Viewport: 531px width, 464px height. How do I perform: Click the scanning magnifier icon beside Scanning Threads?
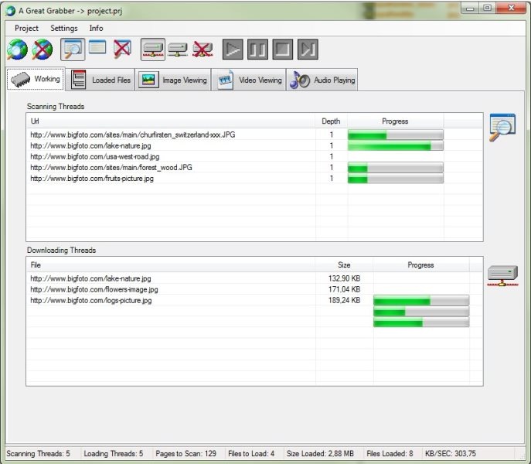click(502, 127)
